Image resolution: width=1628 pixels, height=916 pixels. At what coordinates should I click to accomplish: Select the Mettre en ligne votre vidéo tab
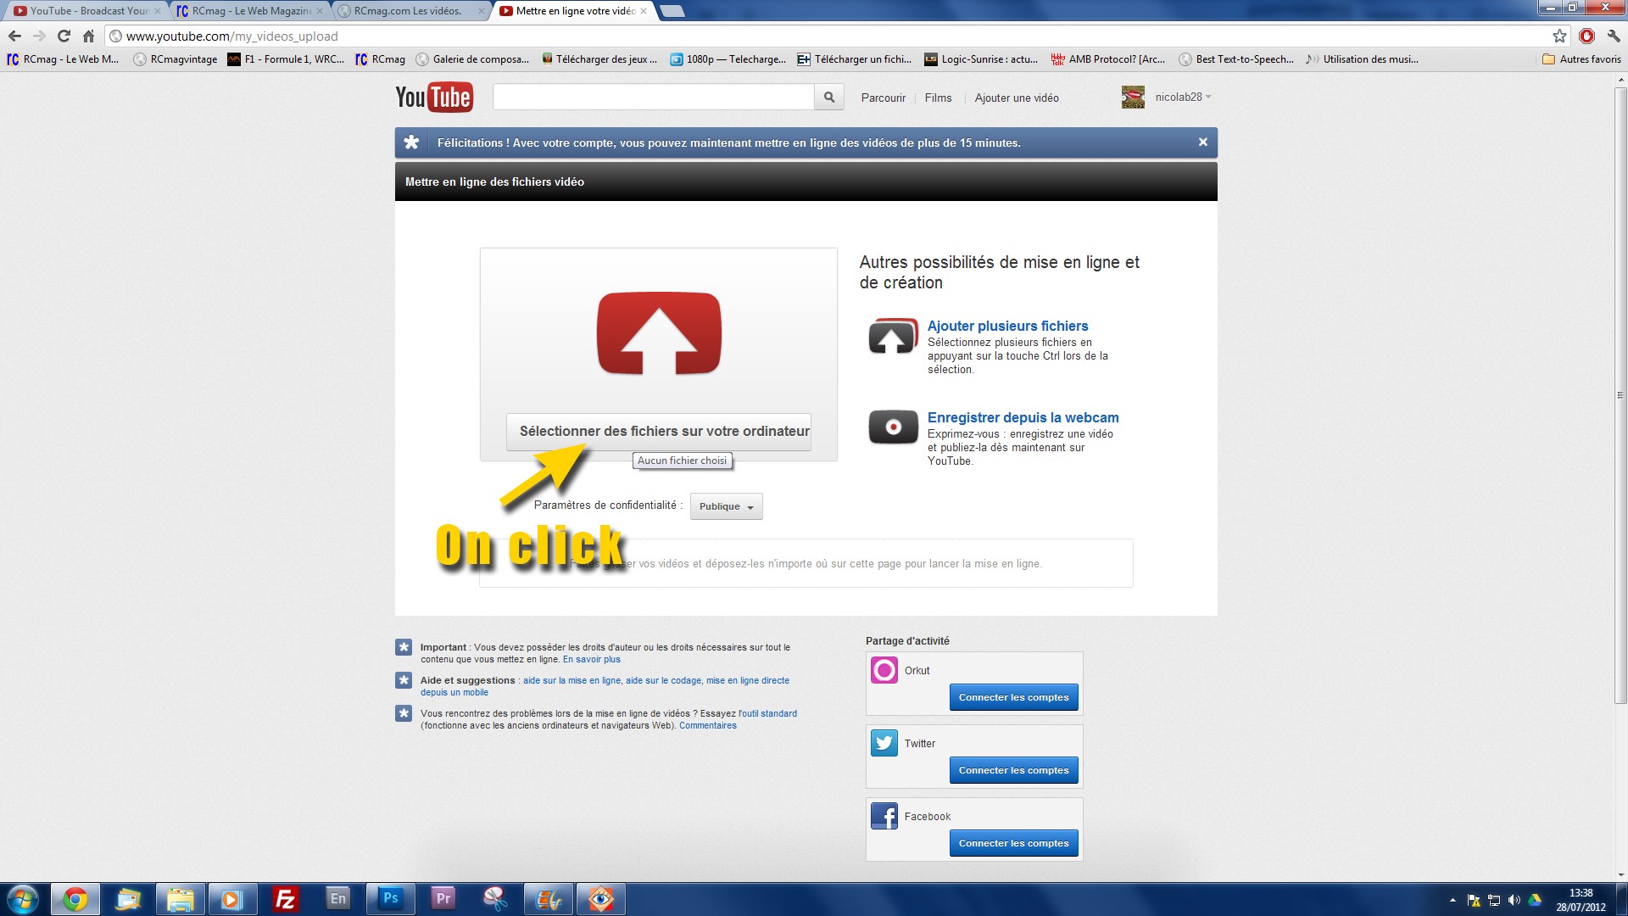coord(573,11)
